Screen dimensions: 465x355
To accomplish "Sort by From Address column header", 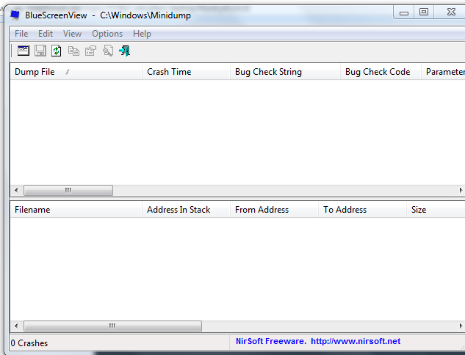I will (x=274, y=210).
